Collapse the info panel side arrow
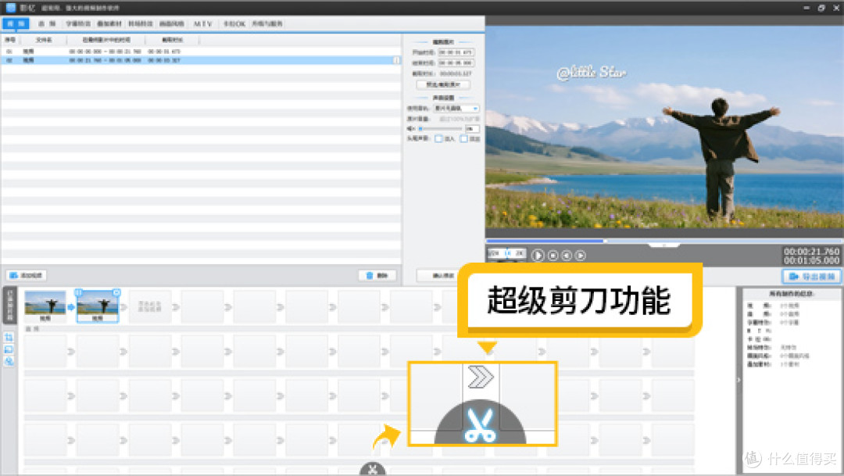Image resolution: width=844 pixels, height=476 pixels. 738,380
